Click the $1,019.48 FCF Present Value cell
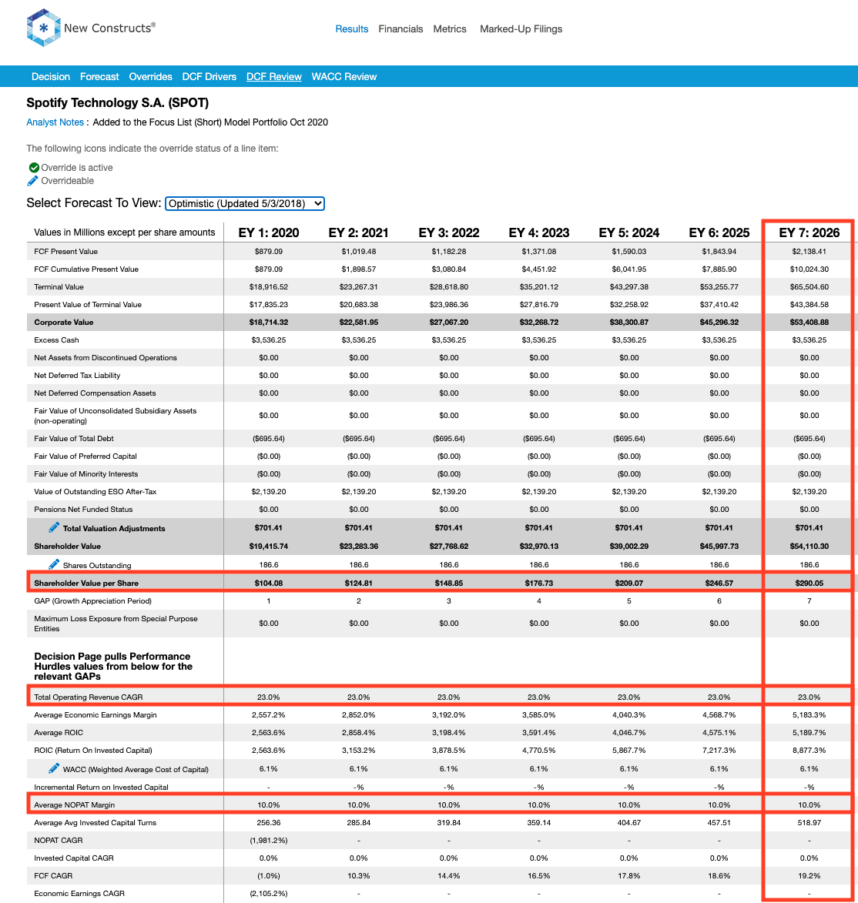 [358, 252]
